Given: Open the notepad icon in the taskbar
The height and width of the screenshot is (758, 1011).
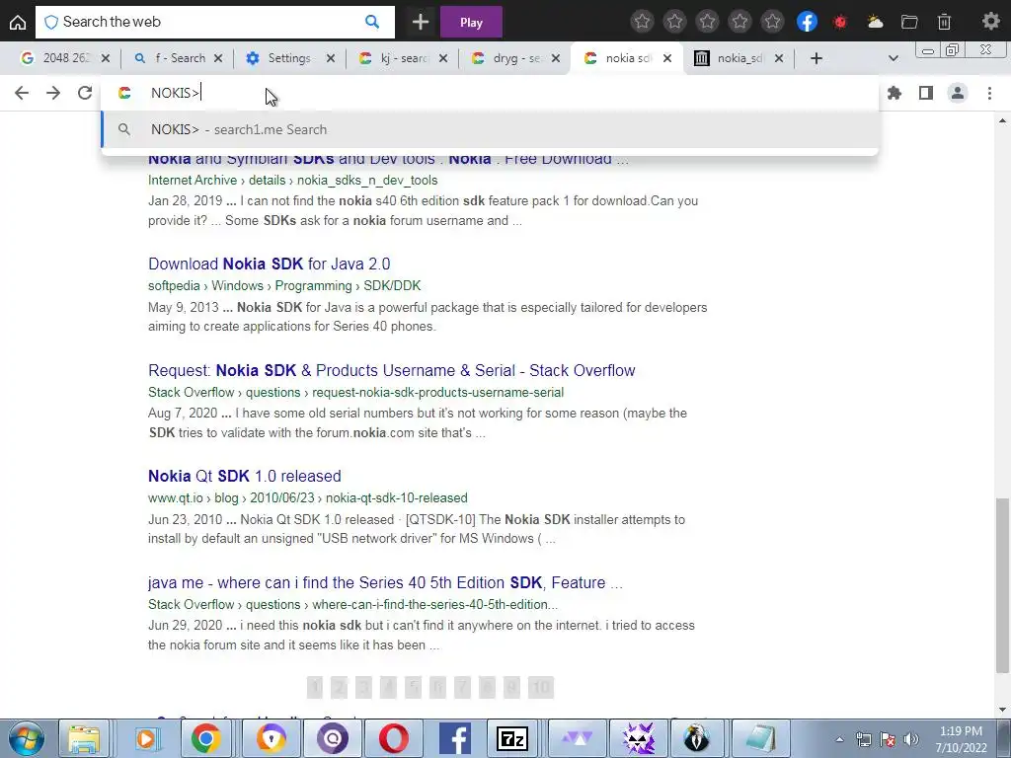Looking at the screenshot, I should point(759,738).
